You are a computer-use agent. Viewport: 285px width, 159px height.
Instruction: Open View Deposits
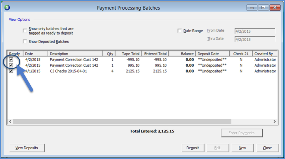pos(27,148)
